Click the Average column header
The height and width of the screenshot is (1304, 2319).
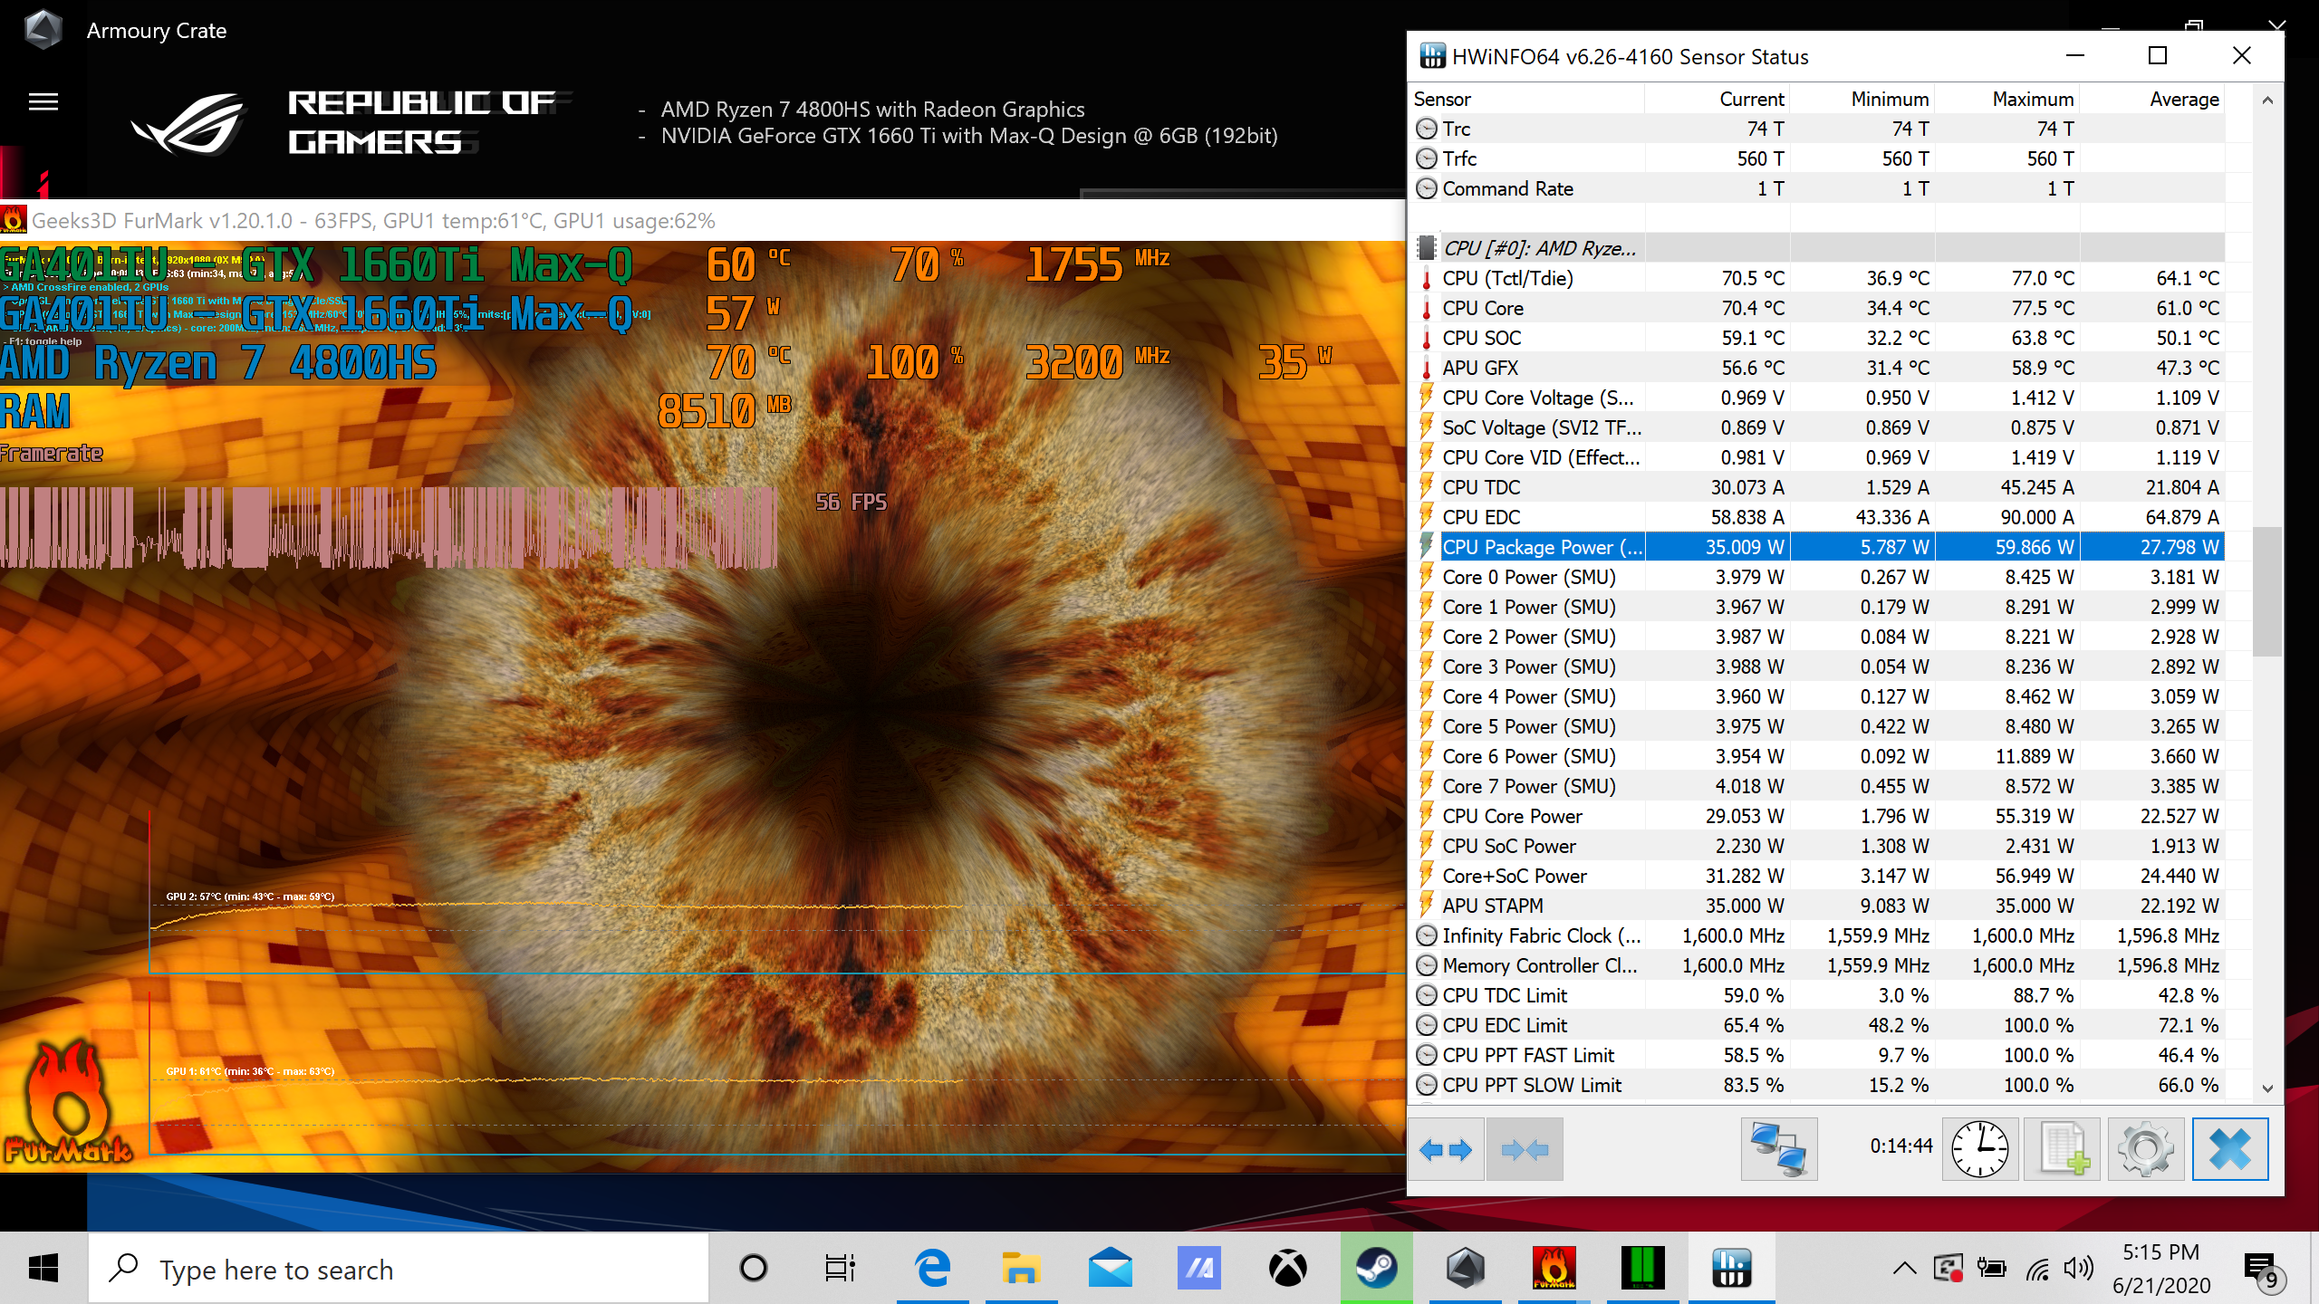coord(2152,99)
